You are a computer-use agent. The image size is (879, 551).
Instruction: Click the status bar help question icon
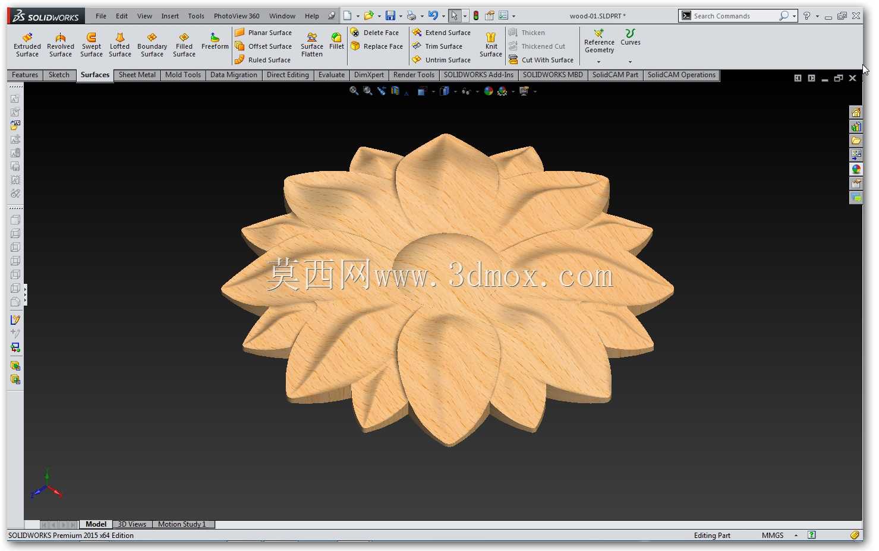(x=812, y=535)
